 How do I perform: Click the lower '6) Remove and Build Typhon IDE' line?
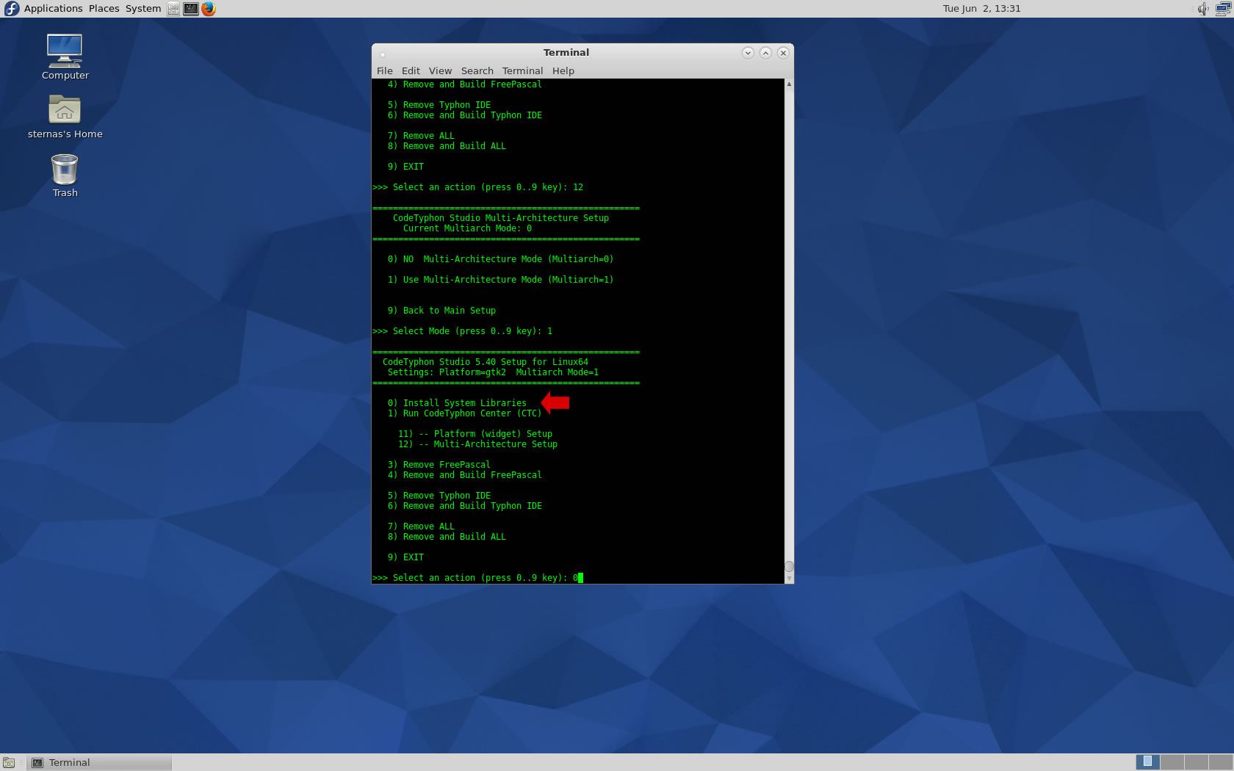464,506
